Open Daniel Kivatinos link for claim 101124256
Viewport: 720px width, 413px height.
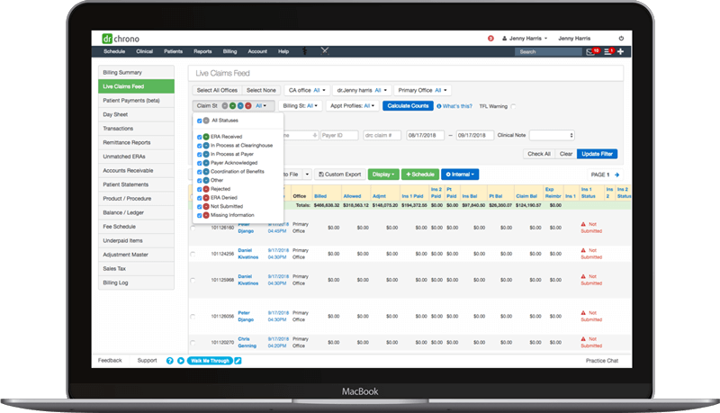coord(248,254)
